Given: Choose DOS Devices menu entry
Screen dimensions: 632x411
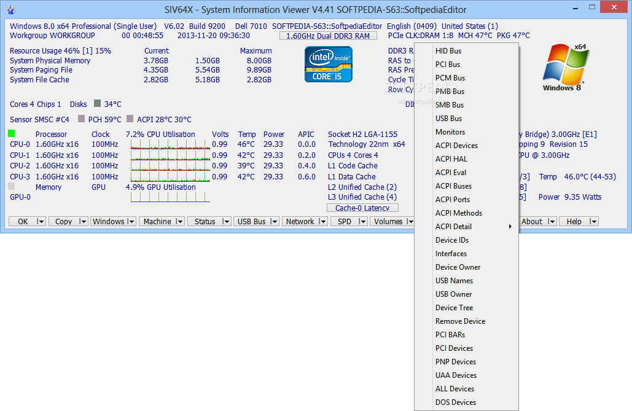Looking at the screenshot, I should [466, 402].
